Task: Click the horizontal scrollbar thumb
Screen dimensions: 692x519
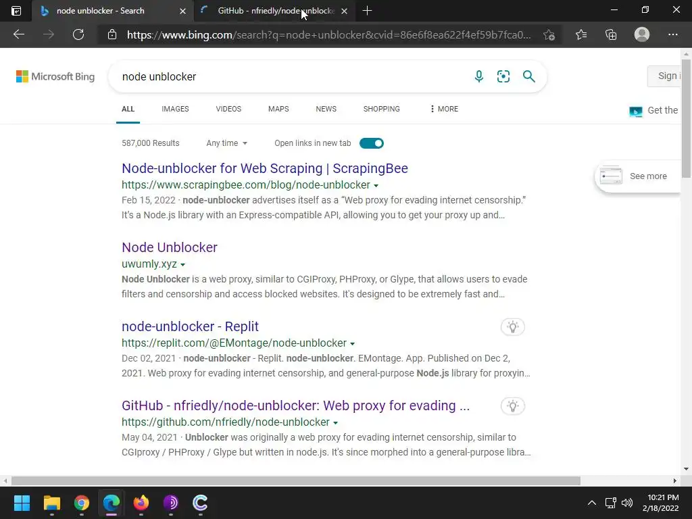Action: pyautogui.click(x=296, y=480)
